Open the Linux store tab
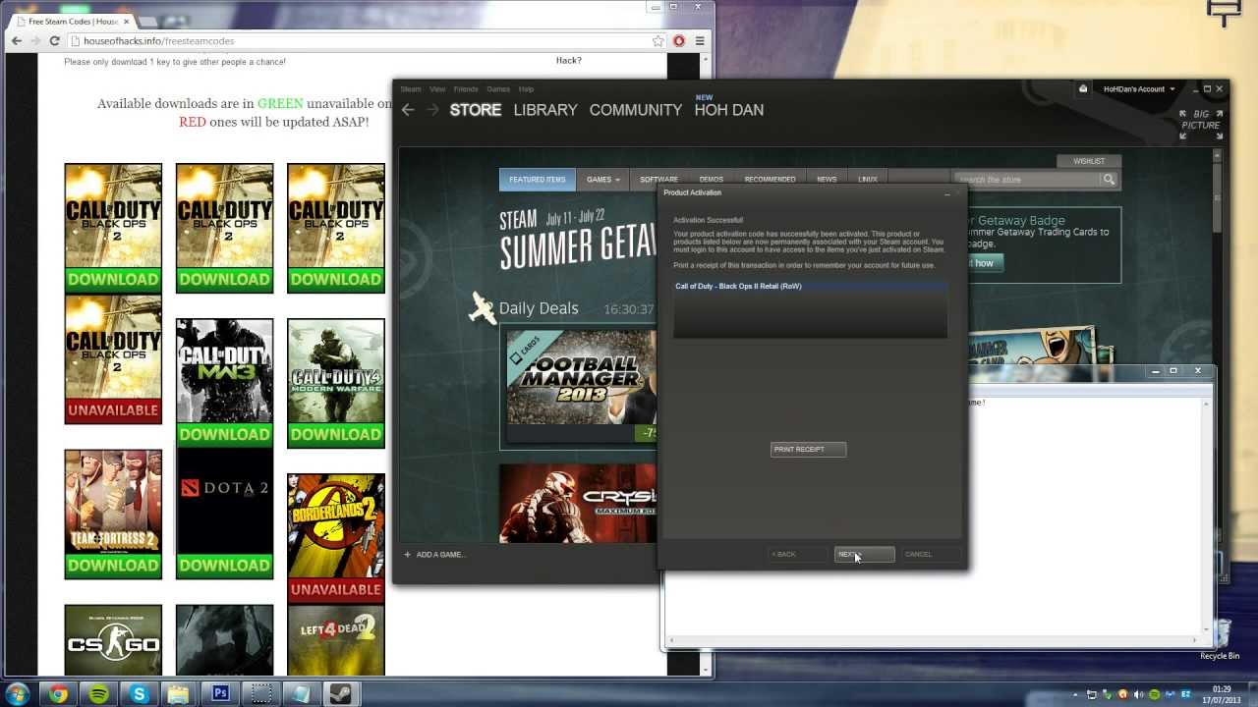 pos(868,180)
